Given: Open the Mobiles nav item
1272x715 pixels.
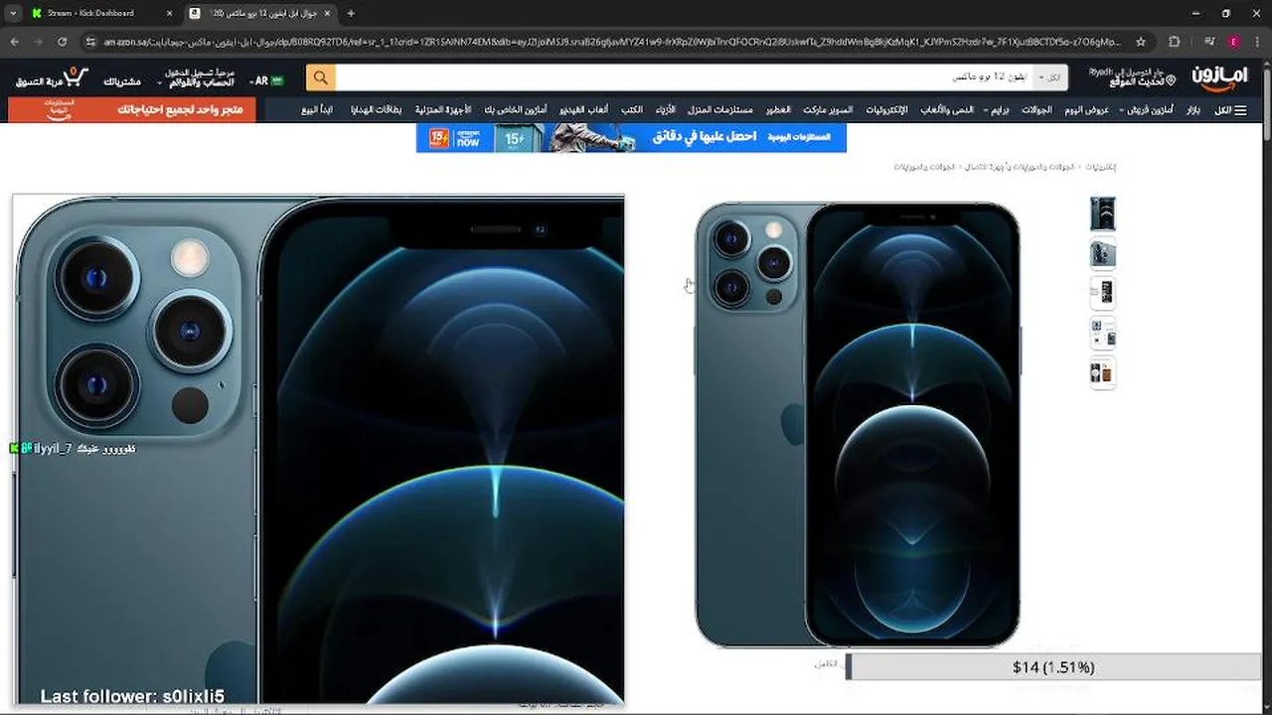Looking at the screenshot, I should click(1035, 110).
